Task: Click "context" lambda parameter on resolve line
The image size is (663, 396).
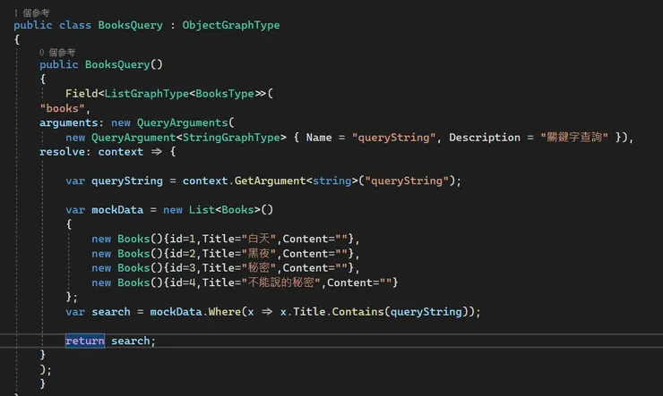Action: click(x=121, y=152)
